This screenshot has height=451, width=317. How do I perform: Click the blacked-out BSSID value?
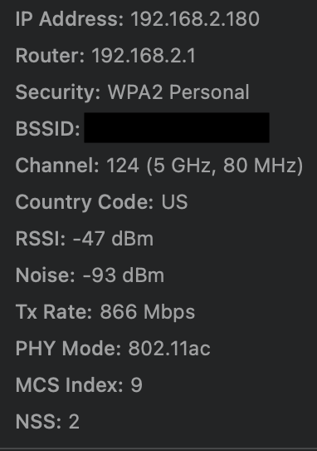[177, 127]
